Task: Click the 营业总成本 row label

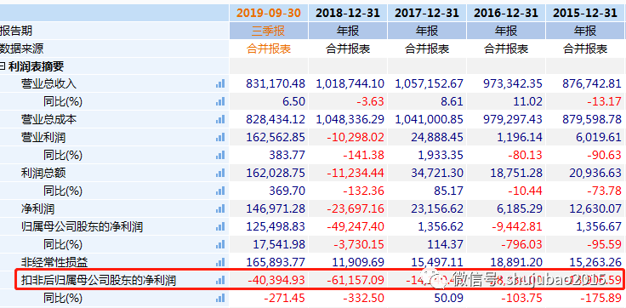Action: (48, 119)
